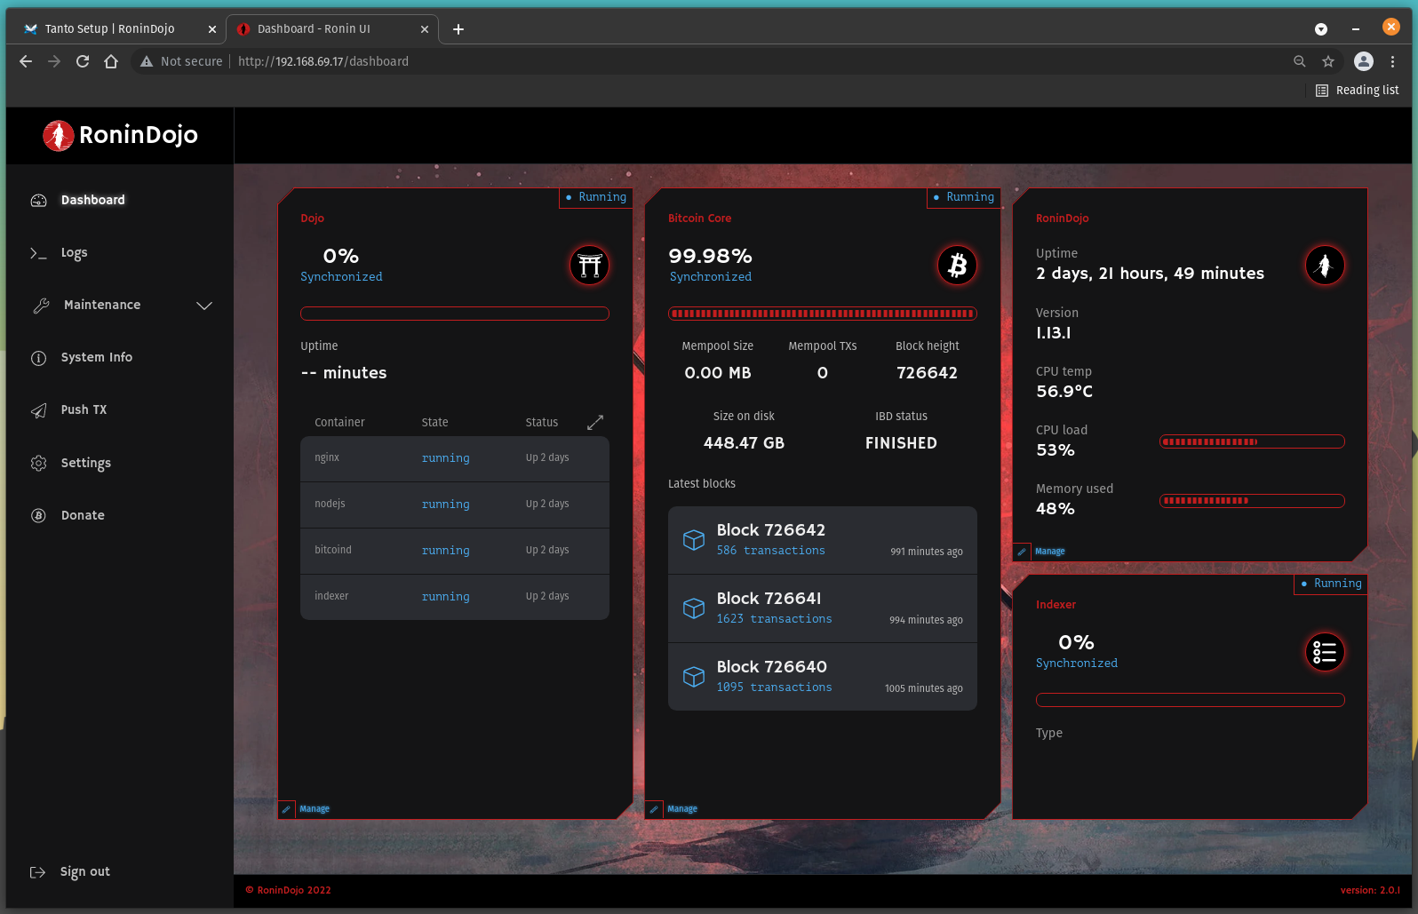Go back with the browser back arrow

point(26,61)
